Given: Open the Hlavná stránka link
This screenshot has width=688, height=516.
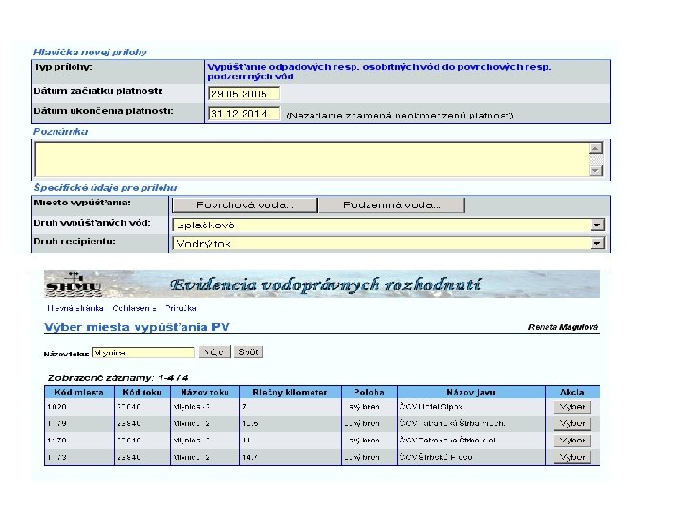Looking at the screenshot, I should point(75,308).
